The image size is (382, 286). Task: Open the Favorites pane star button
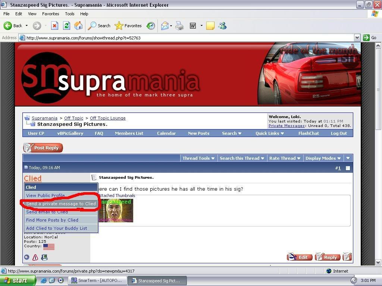point(128,26)
